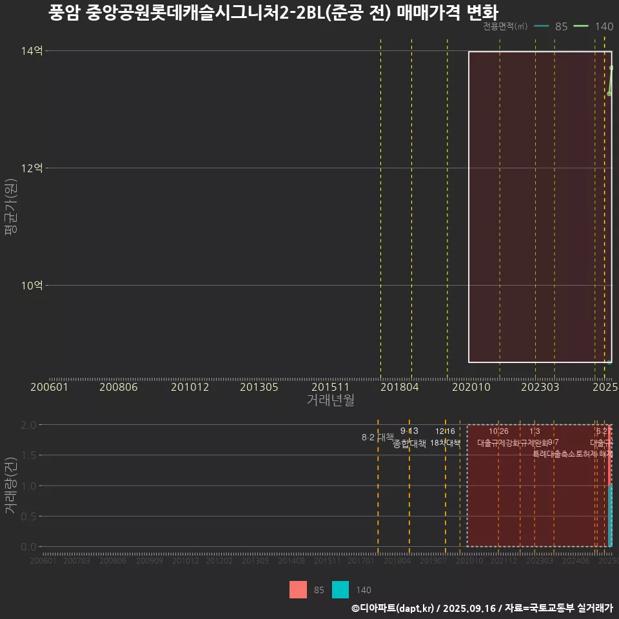Select the lower 140㎡ price data point
The width and height of the screenshot is (619, 619).
click(609, 93)
